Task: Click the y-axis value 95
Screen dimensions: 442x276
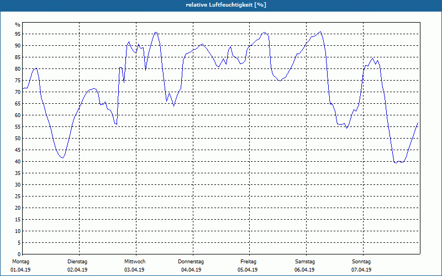Action: [x=18, y=34]
